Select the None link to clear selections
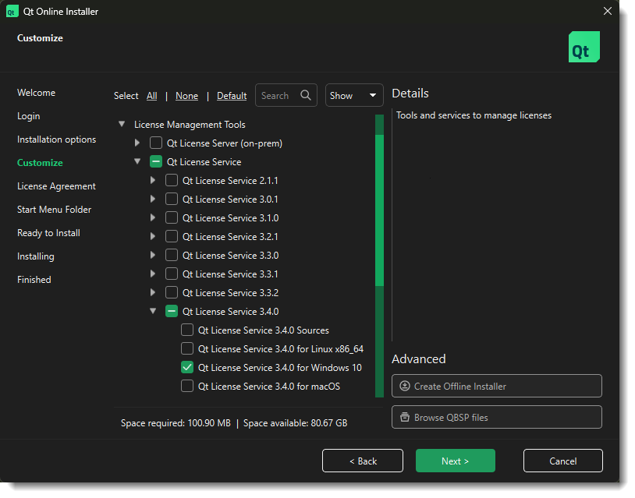Screen dimensions: 635x498 186,95
